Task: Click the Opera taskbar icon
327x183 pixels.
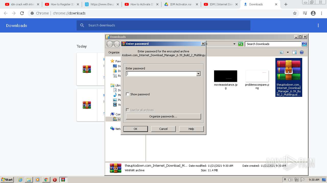Action: pos(55,180)
